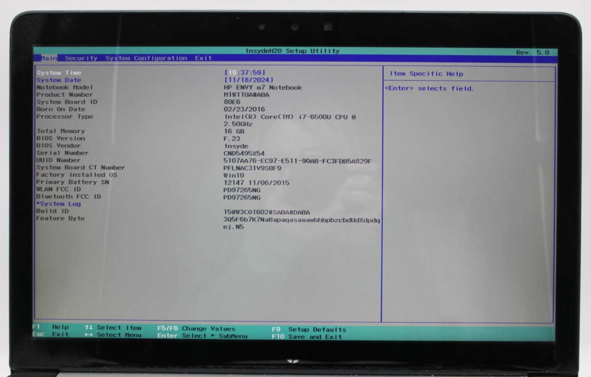Image resolution: width=591 pixels, height=377 pixels.
Task: Click Primary Battery SN label
Action: coord(73,182)
